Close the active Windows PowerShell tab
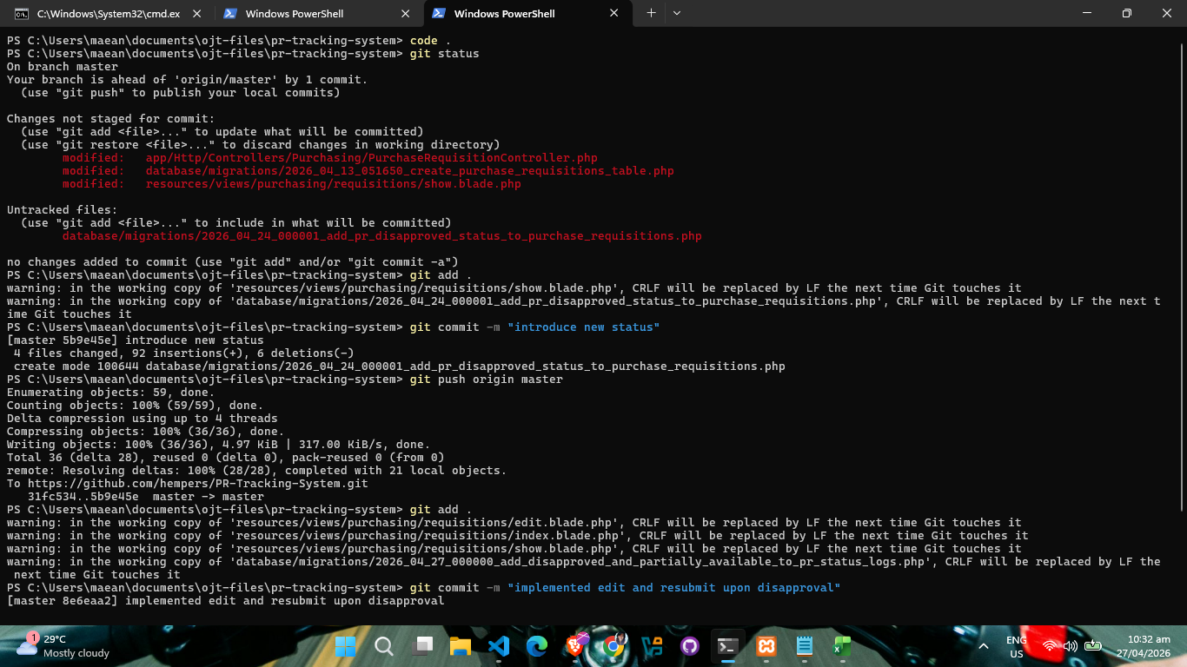This screenshot has height=667, width=1187. [x=614, y=14]
